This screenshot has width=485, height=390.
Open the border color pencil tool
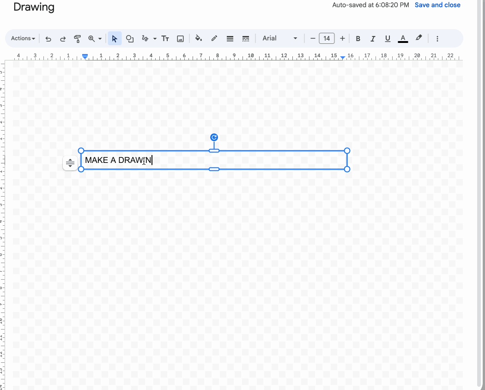click(214, 39)
